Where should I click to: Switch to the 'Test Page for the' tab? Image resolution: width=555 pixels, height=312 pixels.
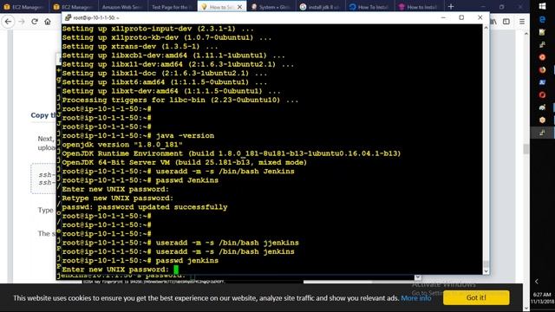(x=172, y=7)
